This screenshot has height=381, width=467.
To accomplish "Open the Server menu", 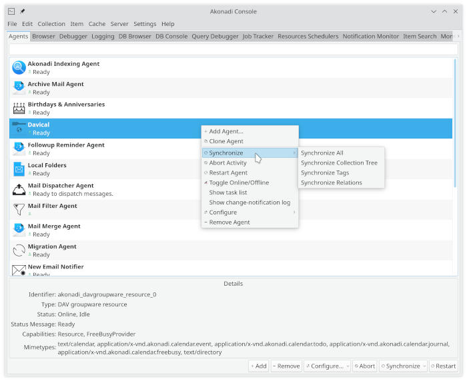I will click(x=119, y=24).
